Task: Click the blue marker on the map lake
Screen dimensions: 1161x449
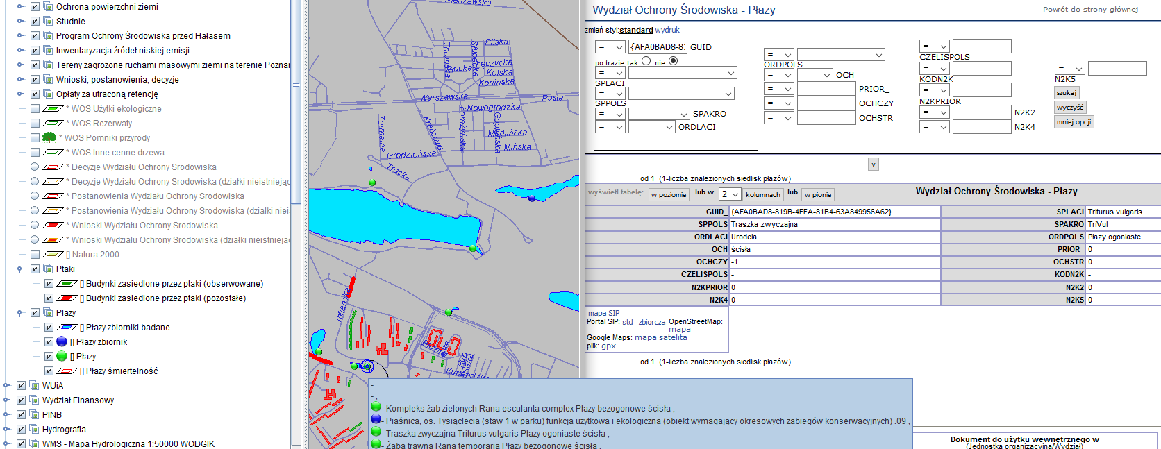Action: coord(532,198)
